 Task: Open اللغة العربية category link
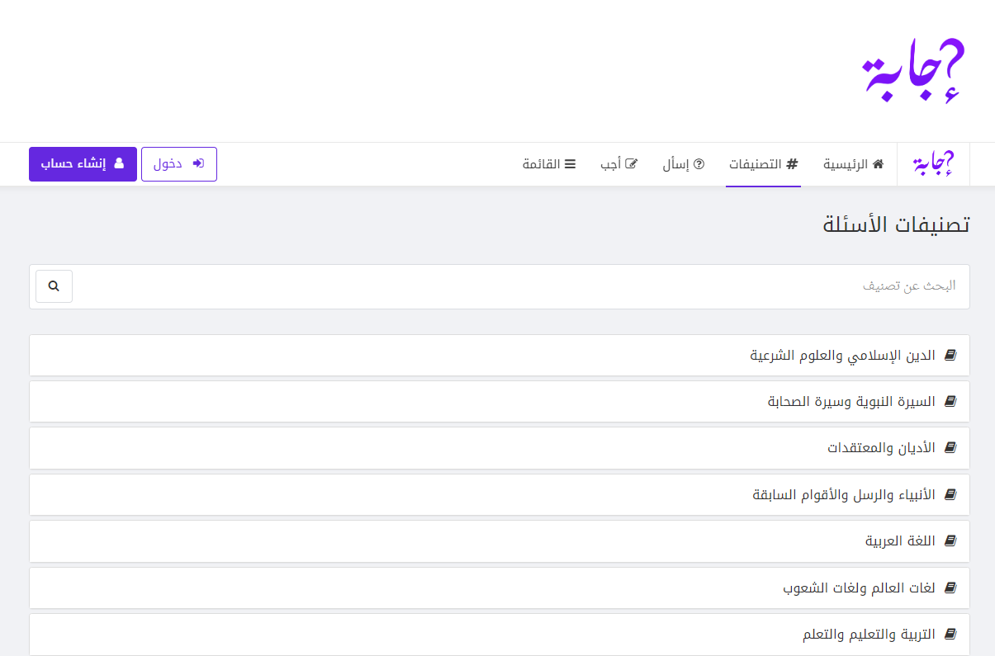click(900, 541)
